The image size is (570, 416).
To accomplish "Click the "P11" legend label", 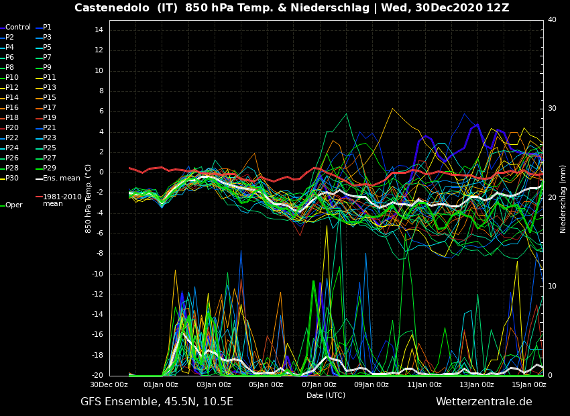I will [x=50, y=78].
